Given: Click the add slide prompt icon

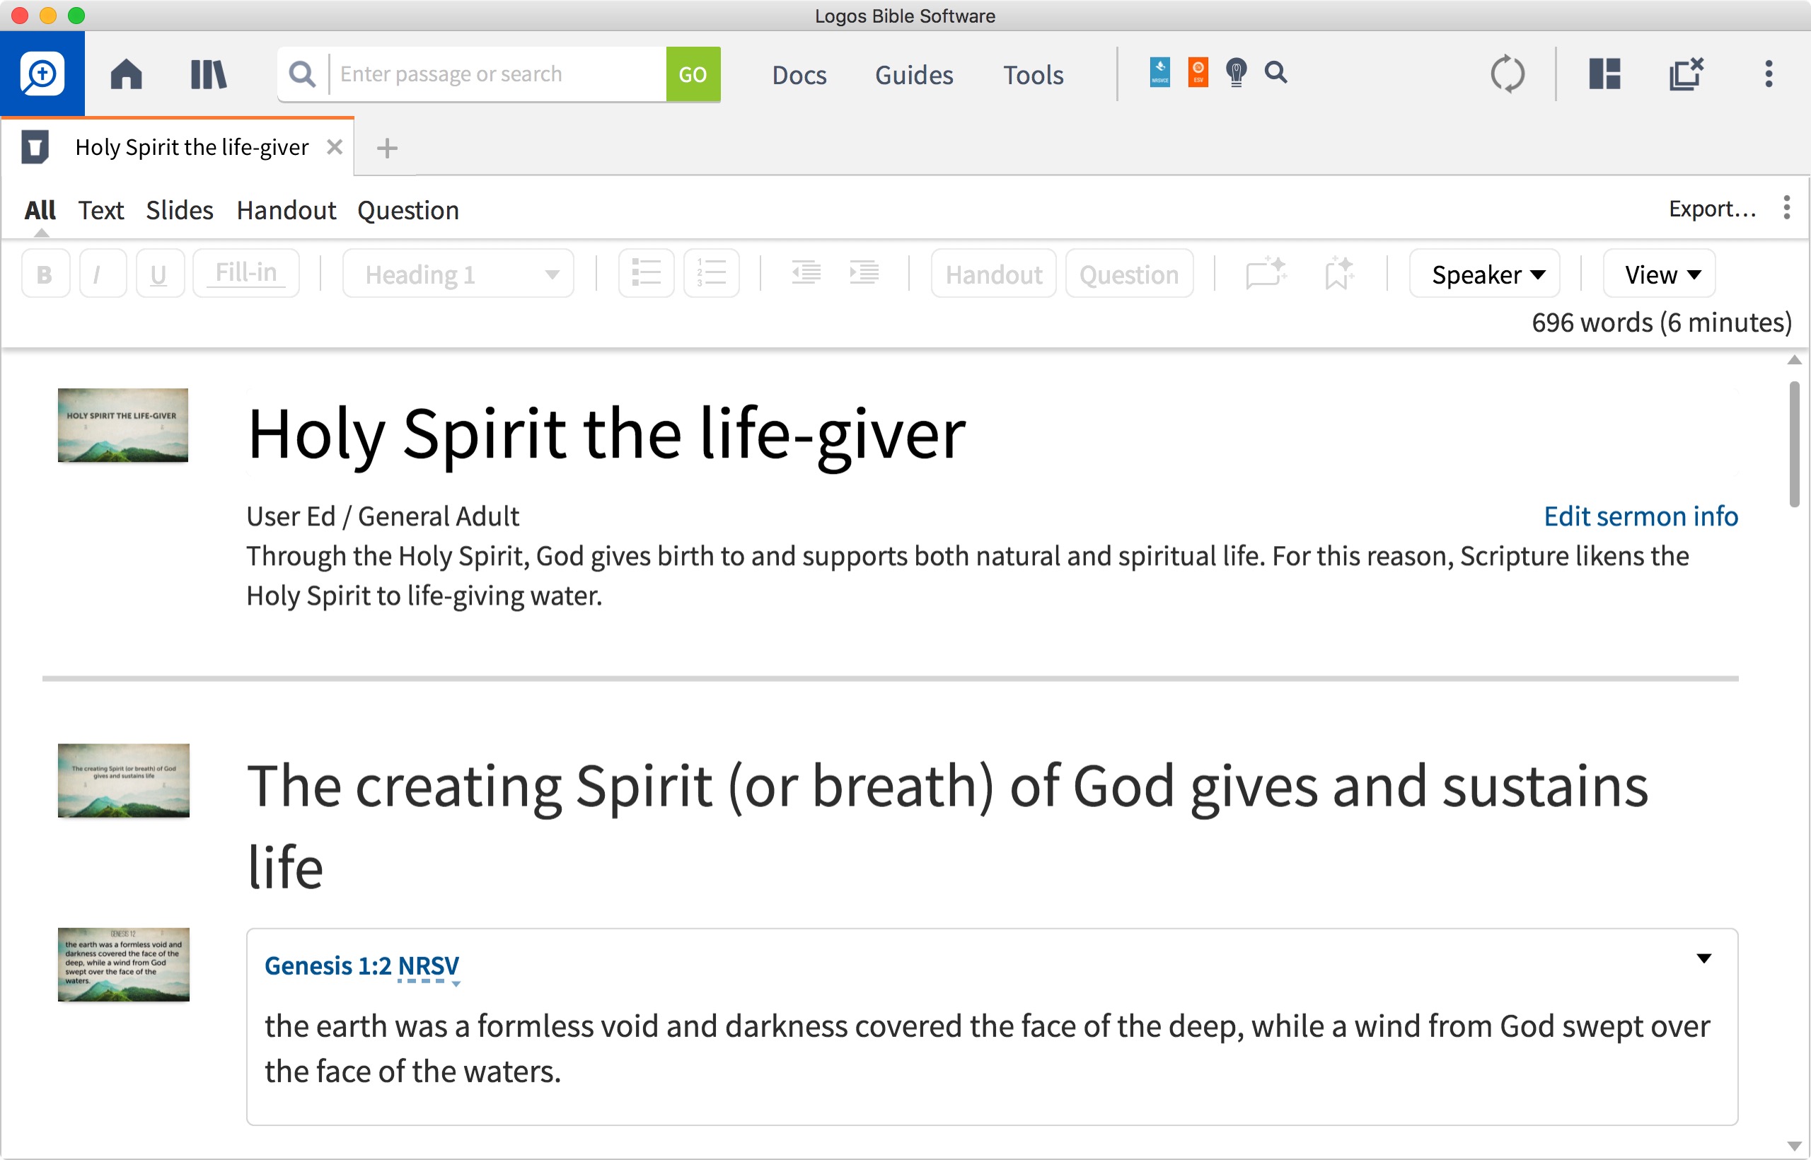Looking at the screenshot, I should coord(1266,273).
